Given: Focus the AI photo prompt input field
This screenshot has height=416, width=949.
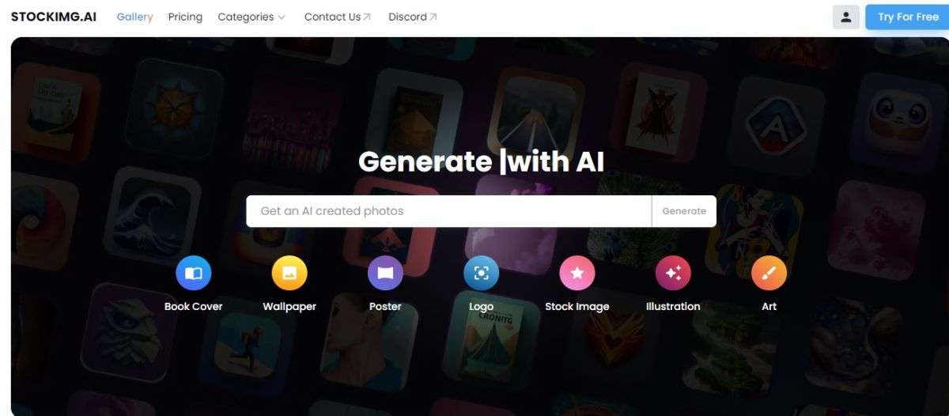Looking at the screenshot, I should click(448, 211).
